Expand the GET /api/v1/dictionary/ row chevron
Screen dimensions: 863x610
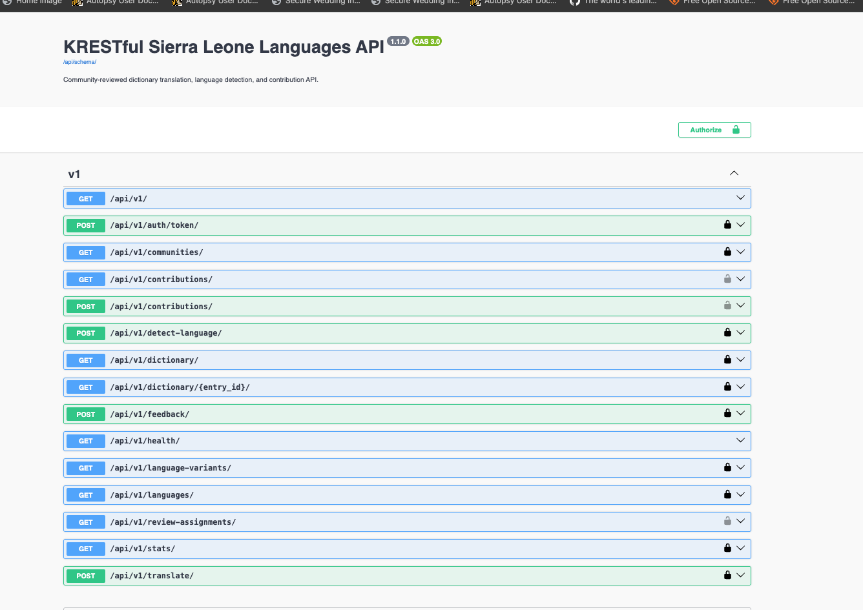(741, 360)
